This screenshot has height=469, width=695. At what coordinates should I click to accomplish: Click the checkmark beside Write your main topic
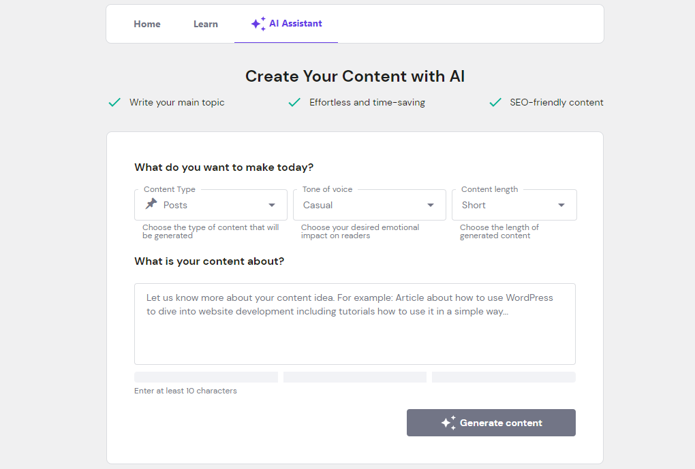pos(114,103)
